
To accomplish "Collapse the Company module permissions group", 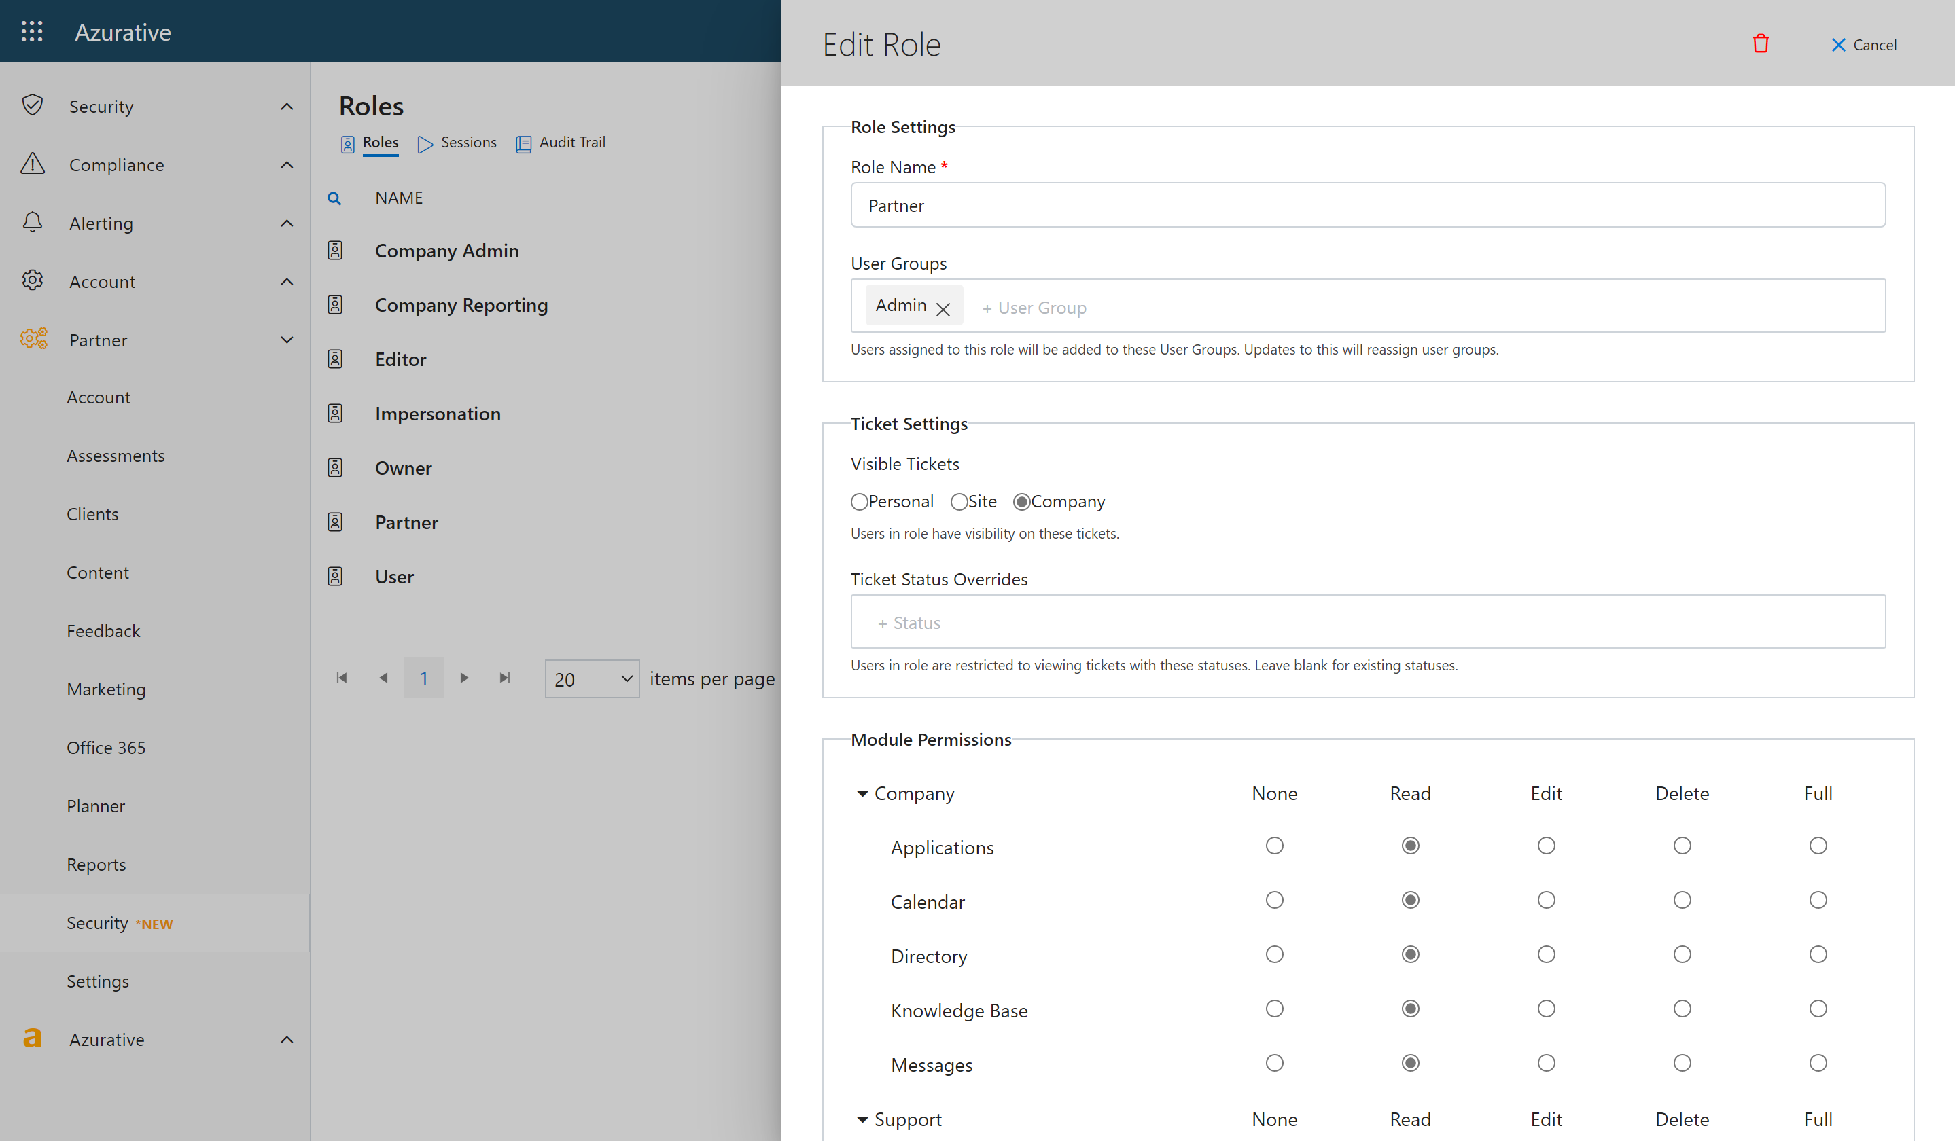I will (x=862, y=794).
